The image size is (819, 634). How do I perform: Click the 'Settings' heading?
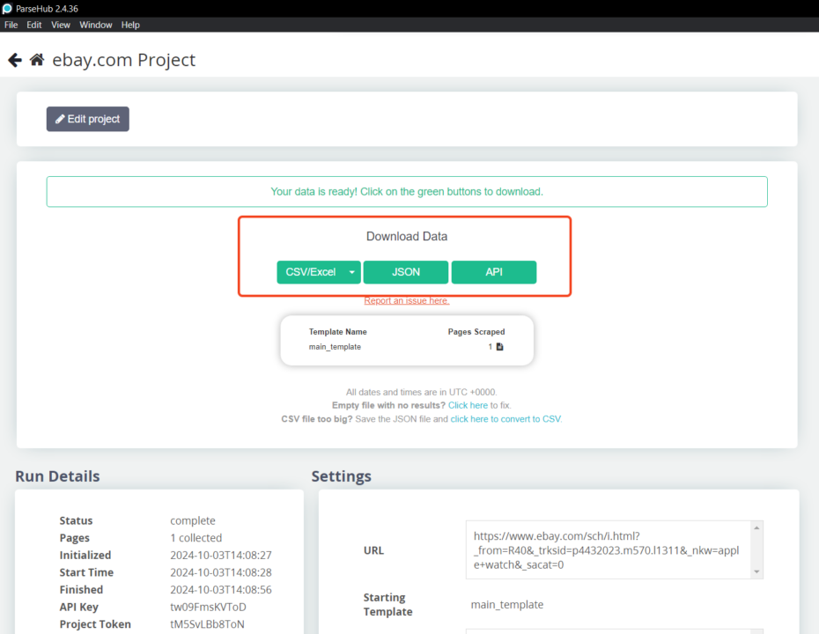(x=342, y=476)
